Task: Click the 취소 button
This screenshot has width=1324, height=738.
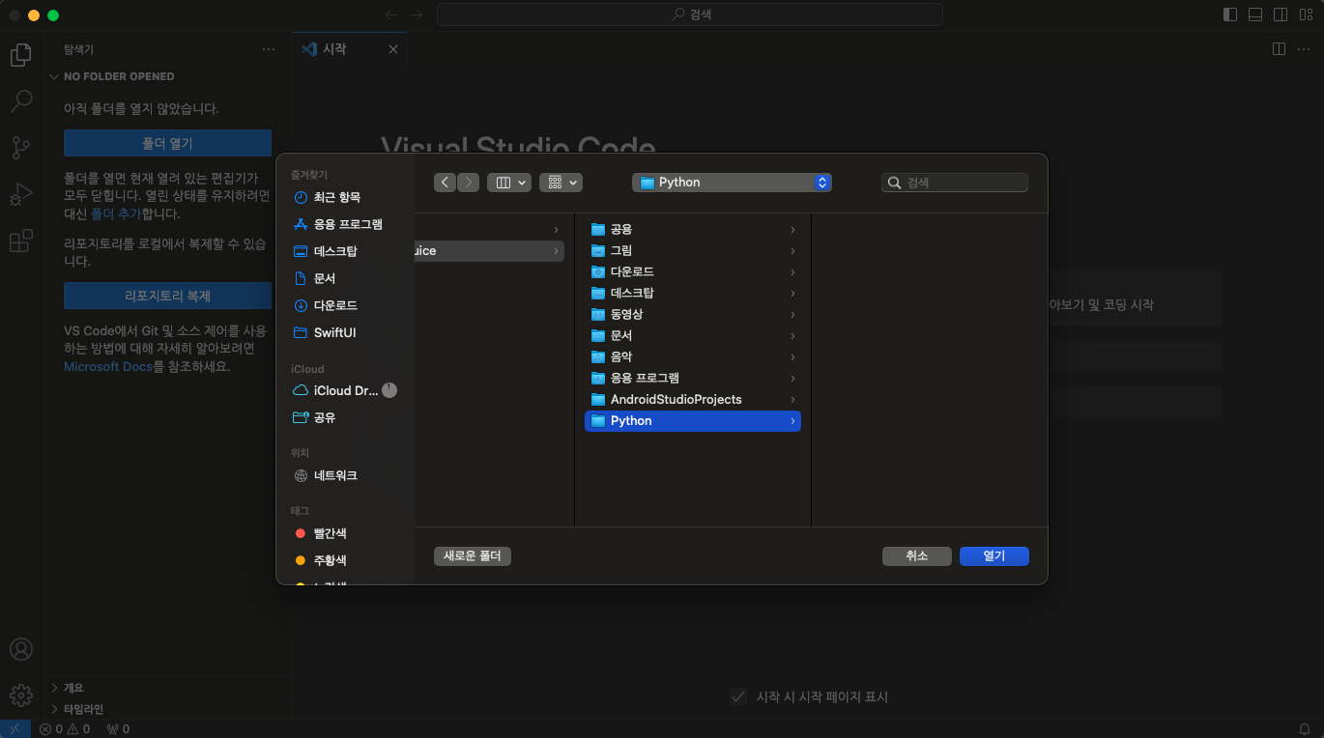Action: 917,556
